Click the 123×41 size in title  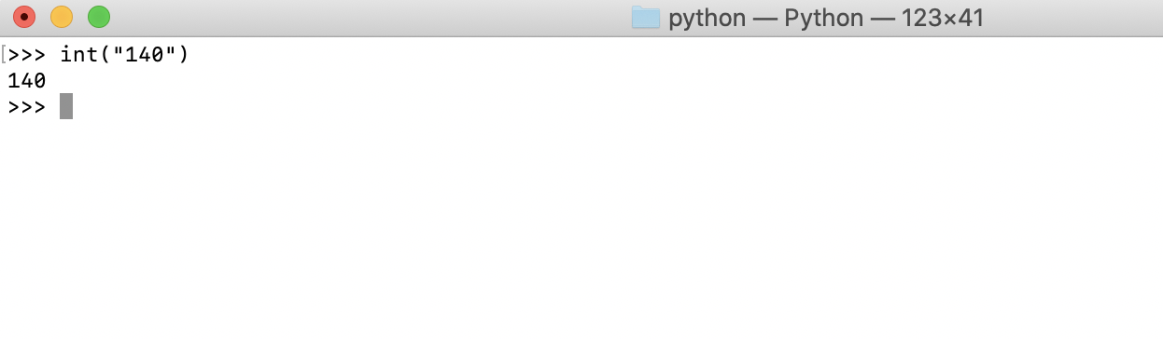[x=943, y=19]
